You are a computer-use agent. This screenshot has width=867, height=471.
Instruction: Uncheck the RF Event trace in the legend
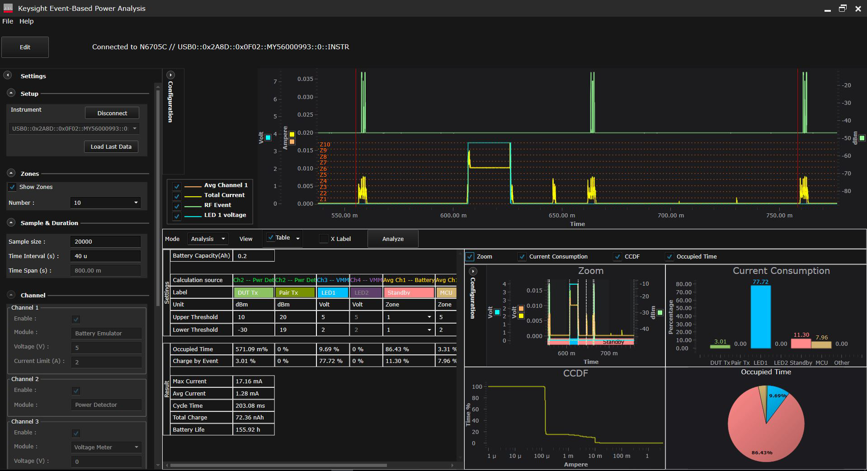(176, 206)
